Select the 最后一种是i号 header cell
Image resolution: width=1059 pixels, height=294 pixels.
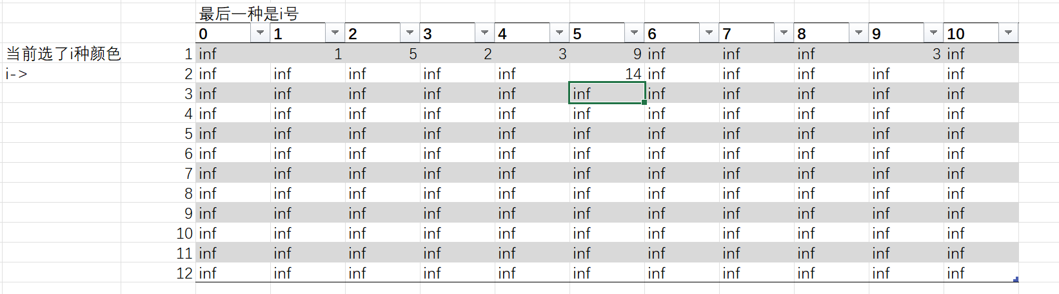pyautogui.click(x=249, y=14)
